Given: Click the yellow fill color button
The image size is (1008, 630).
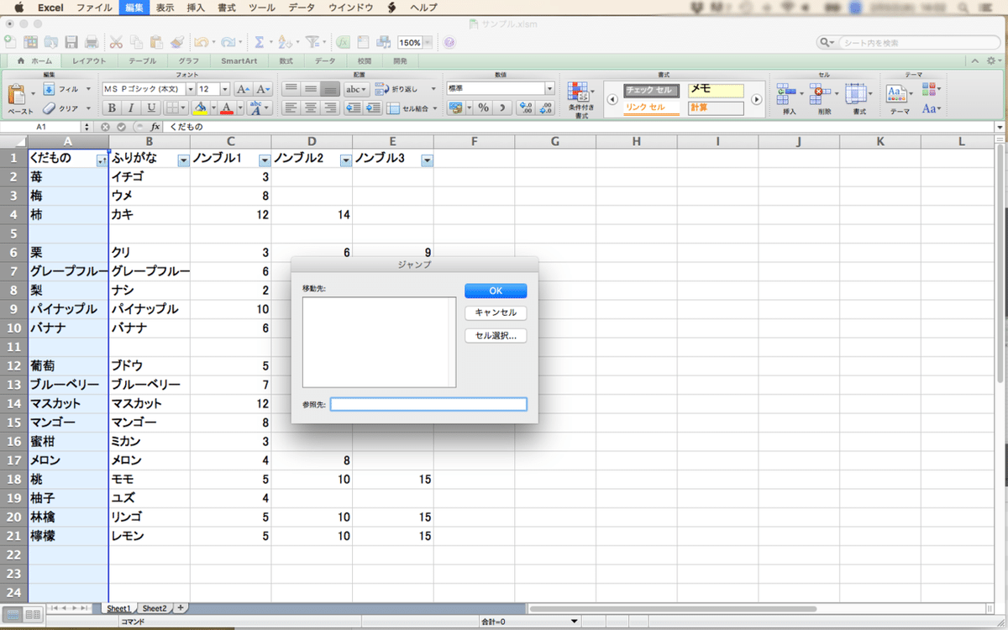Looking at the screenshot, I should 199,108.
